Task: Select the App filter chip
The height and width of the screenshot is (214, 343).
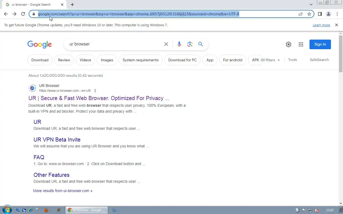Action: point(210,60)
